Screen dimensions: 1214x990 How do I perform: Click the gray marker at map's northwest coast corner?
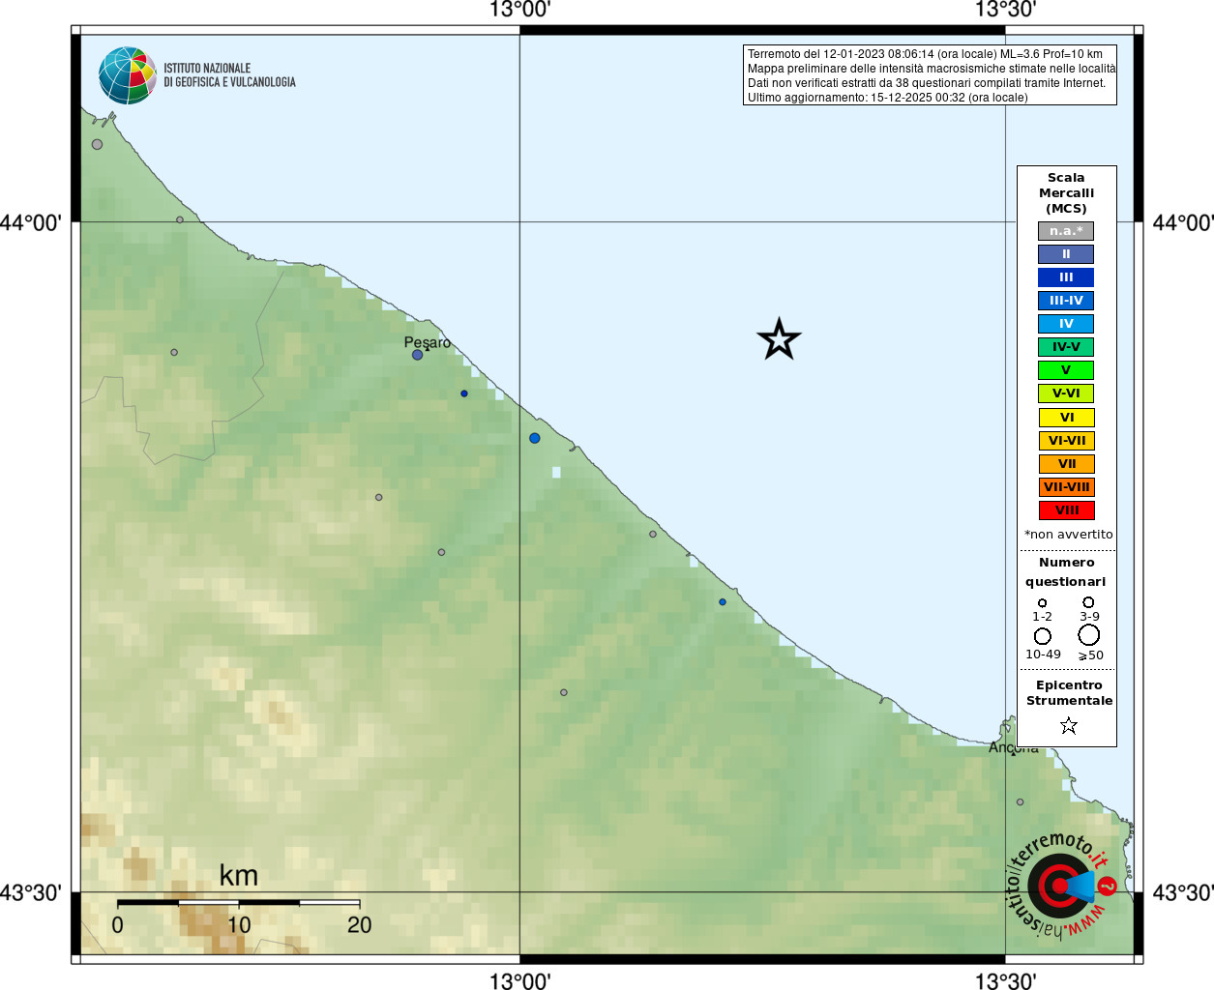coord(97,144)
